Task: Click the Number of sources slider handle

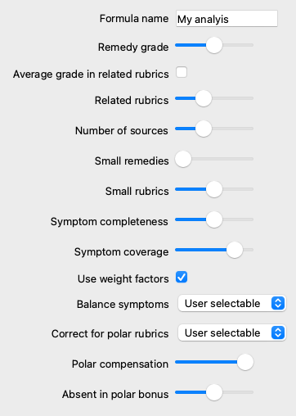Action: (204, 129)
